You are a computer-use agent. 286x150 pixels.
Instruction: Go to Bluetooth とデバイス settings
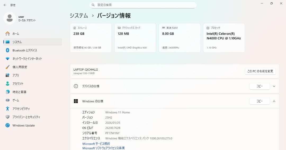33,50
